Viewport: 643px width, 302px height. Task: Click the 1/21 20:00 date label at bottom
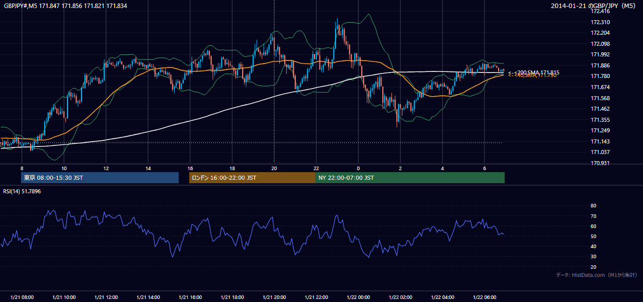coord(274,297)
